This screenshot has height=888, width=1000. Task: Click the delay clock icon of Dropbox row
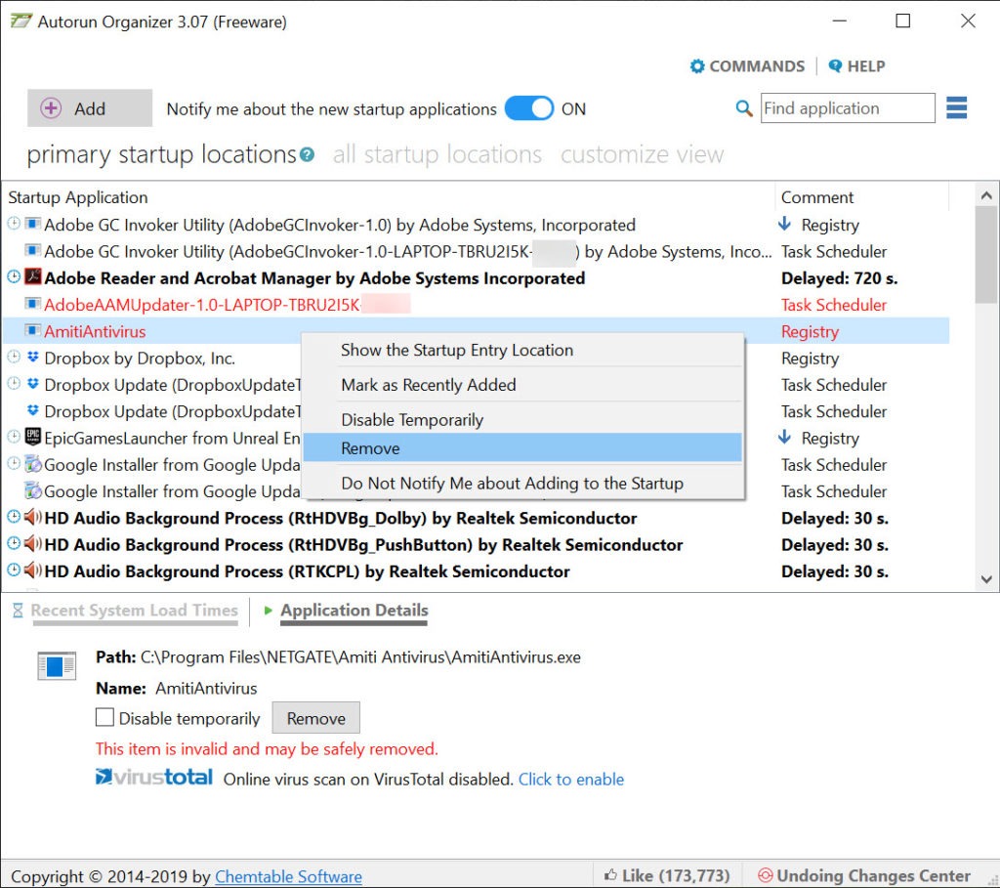14,357
